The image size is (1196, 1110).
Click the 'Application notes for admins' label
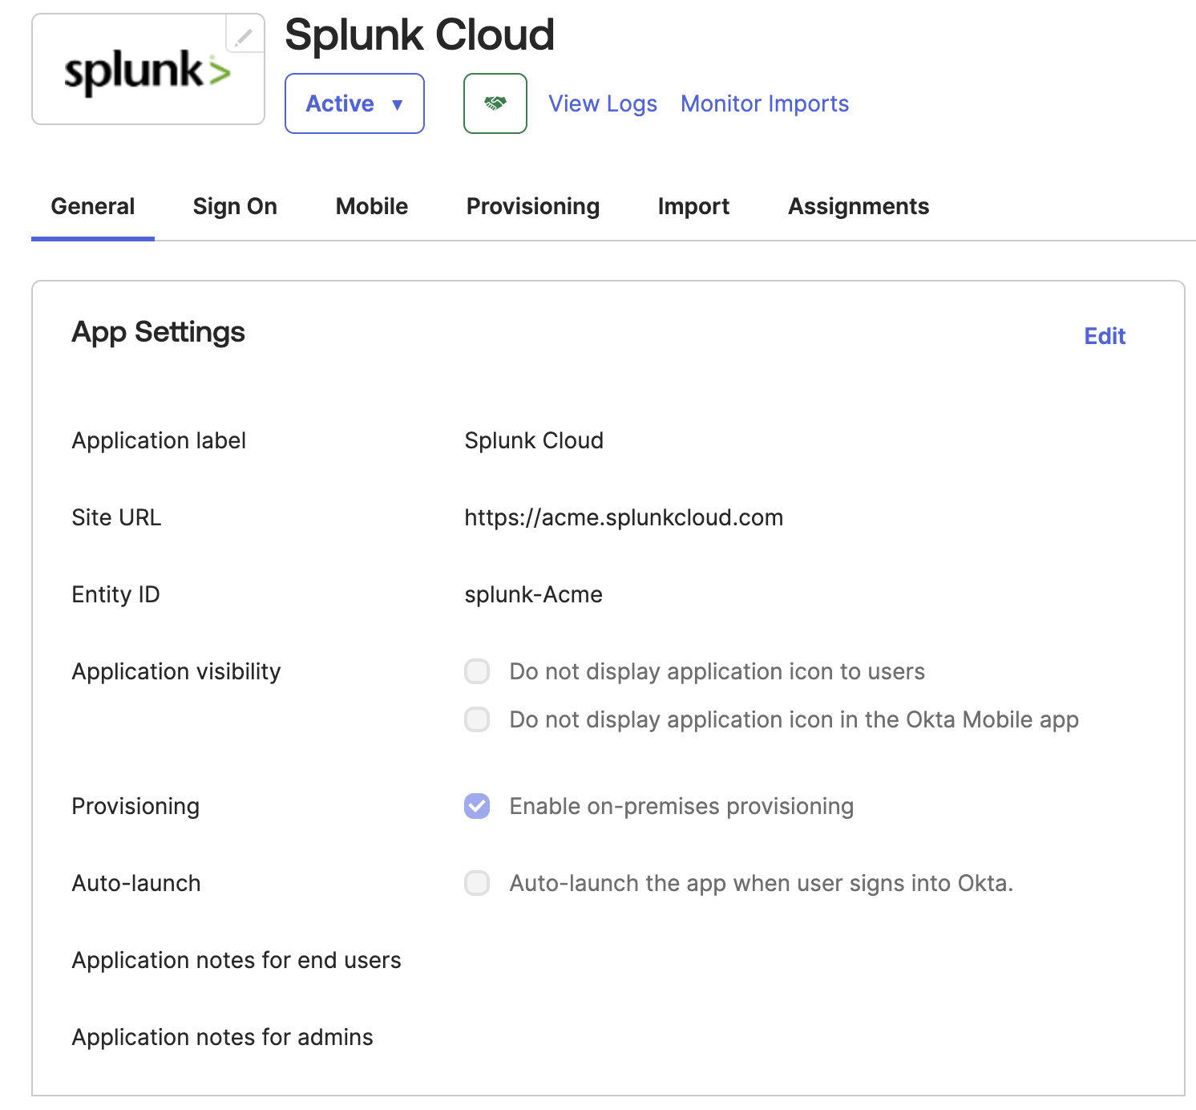click(x=222, y=1037)
